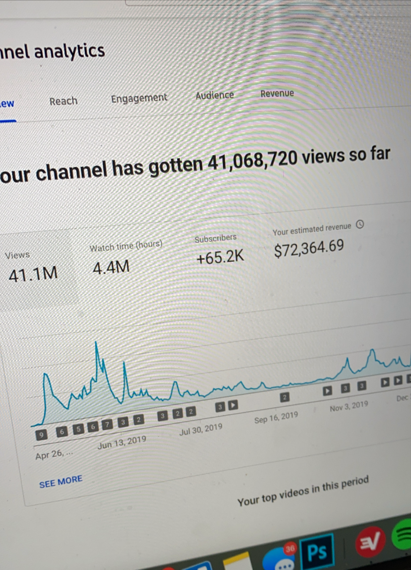Image resolution: width=411 pixels, height=570 pixels.
Task: Click the Jun 13, 2019 date label
Action: tap(122, 442)
